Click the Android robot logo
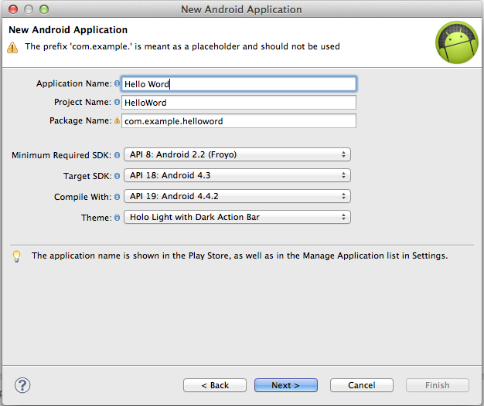 [x=457, y=42]
